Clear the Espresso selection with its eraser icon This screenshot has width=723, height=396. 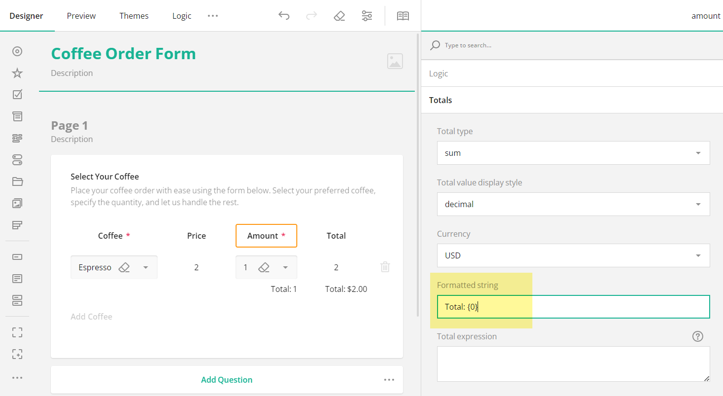pyautogui.click(x=124, y=267)
